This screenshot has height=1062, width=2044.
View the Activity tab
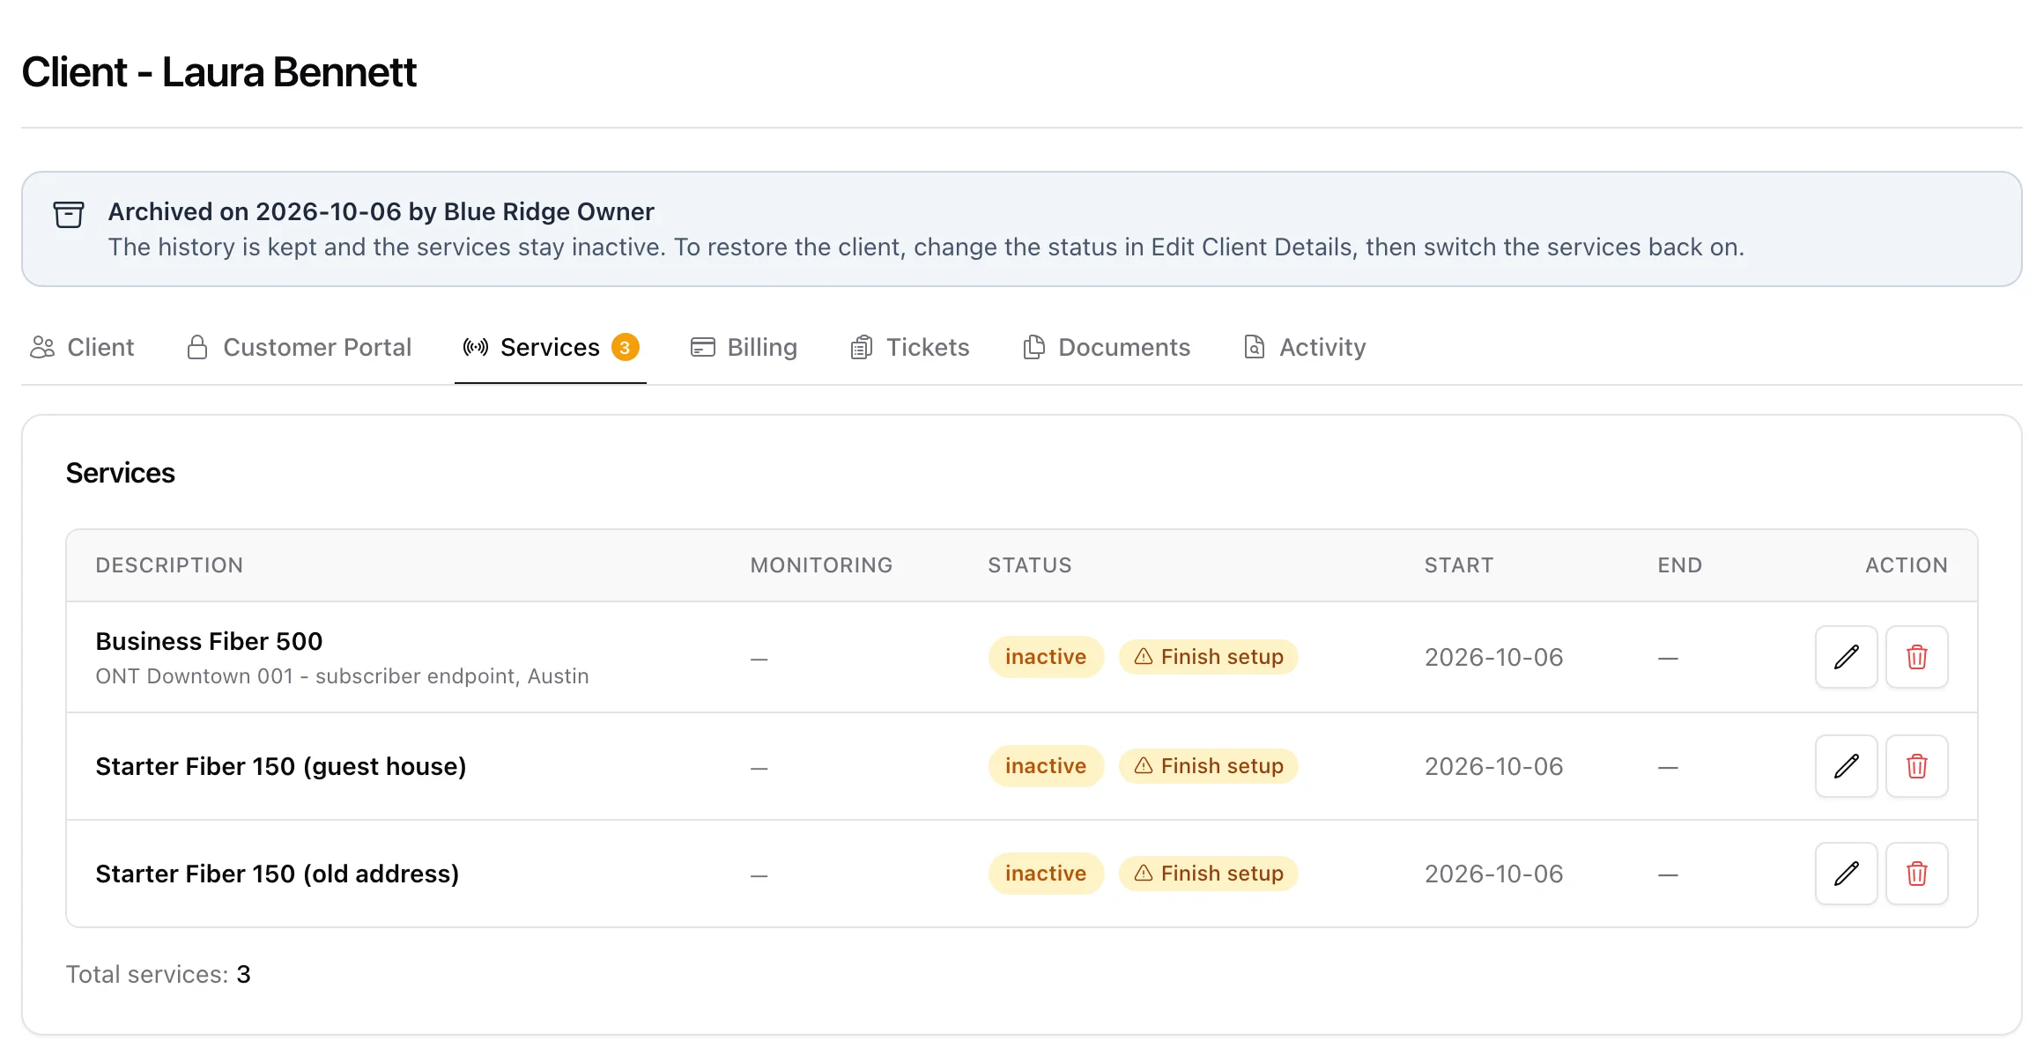(1304, 347)
